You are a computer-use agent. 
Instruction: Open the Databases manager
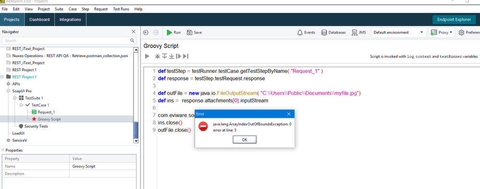coord(333,33)
